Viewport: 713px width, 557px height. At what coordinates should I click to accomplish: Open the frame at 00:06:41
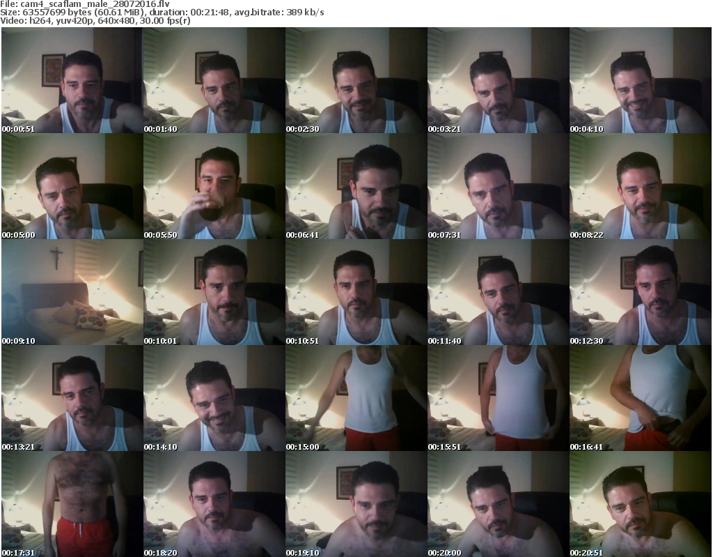pyautogui.click(x=356, y=186)
